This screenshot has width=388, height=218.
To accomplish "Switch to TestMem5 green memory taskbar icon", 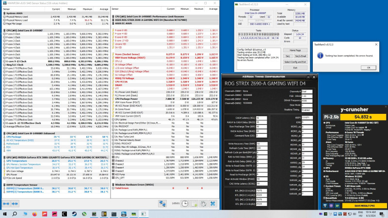I will tap(134, 214).
